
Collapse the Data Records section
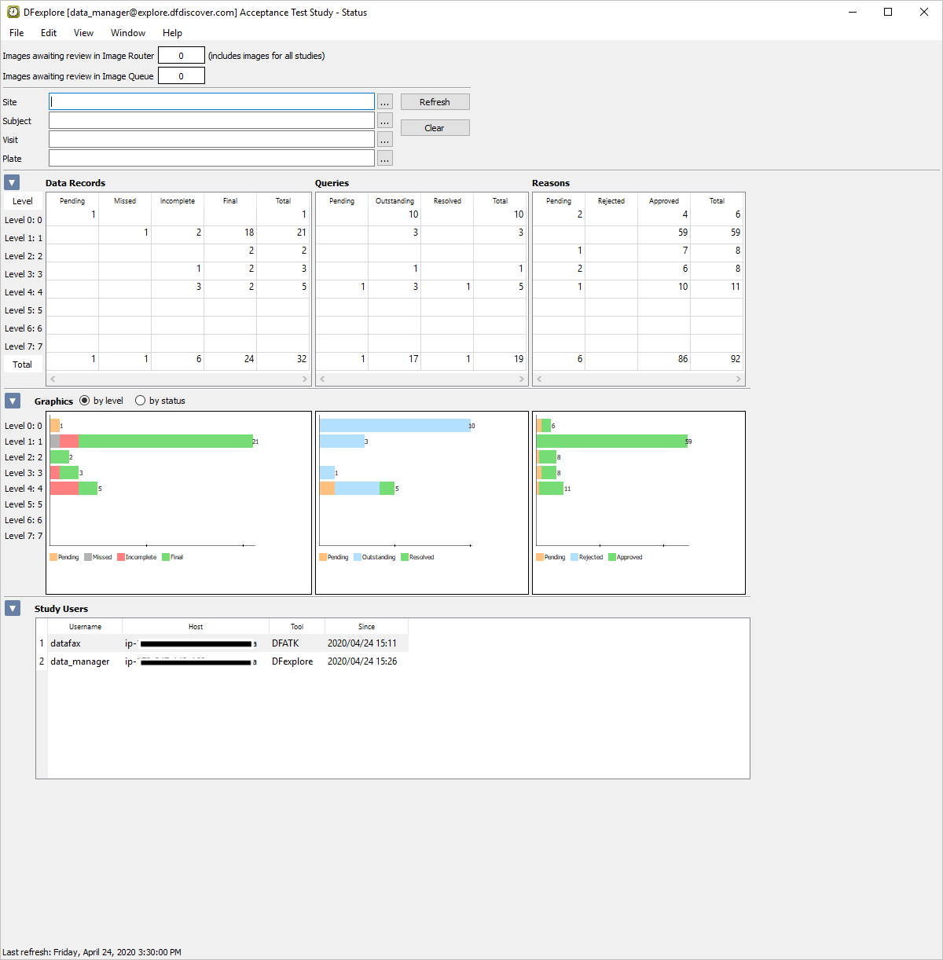point(12,183)
